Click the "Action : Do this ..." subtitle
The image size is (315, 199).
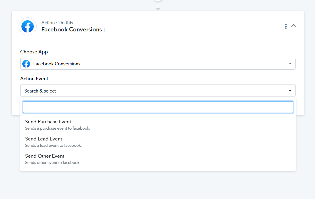[60, 23]
